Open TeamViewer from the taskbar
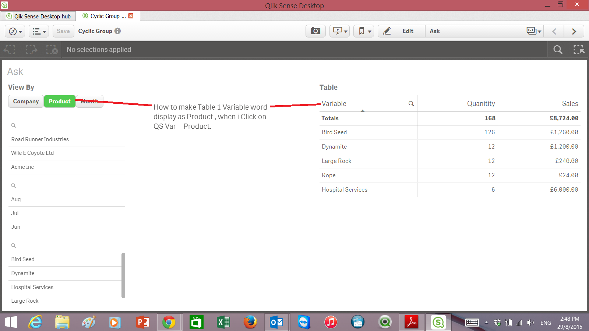 point(304,323)
